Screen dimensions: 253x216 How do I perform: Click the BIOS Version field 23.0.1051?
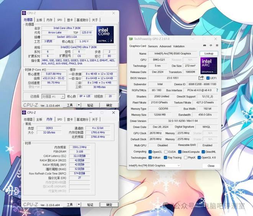point(172,78)
